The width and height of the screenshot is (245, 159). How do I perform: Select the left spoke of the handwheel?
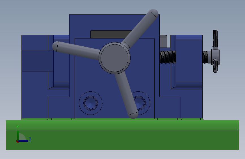coord(77,50)
